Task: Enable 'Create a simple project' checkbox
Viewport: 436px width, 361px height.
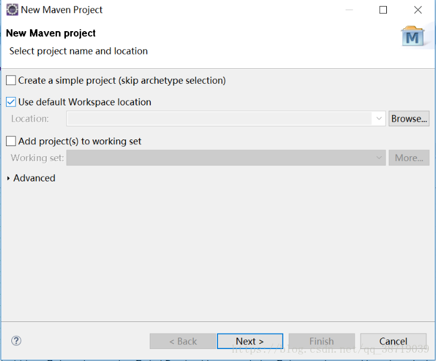Action: [x=11, y=80]
